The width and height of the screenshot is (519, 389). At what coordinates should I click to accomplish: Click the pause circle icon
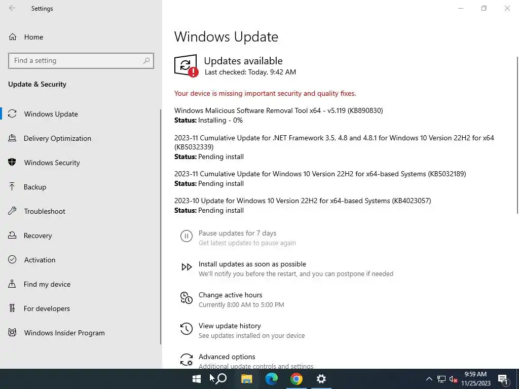pos(187,236)
